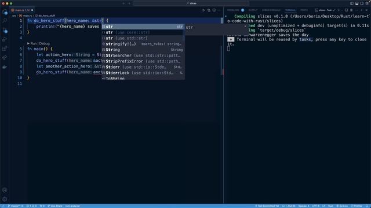Choose the Stderr suggestion

tap(143, 67)
